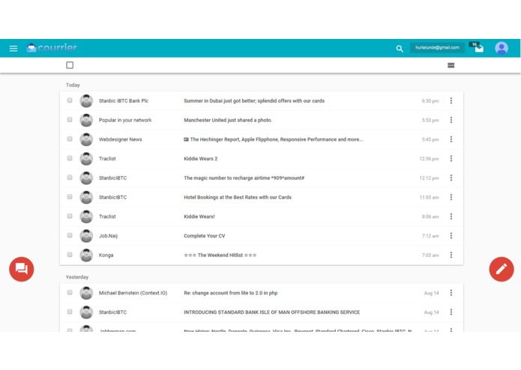Image resolution: width=521 pixels, height=370 pixels.
Task: Click sender name Webdesigner News
Action: [120, 139]
